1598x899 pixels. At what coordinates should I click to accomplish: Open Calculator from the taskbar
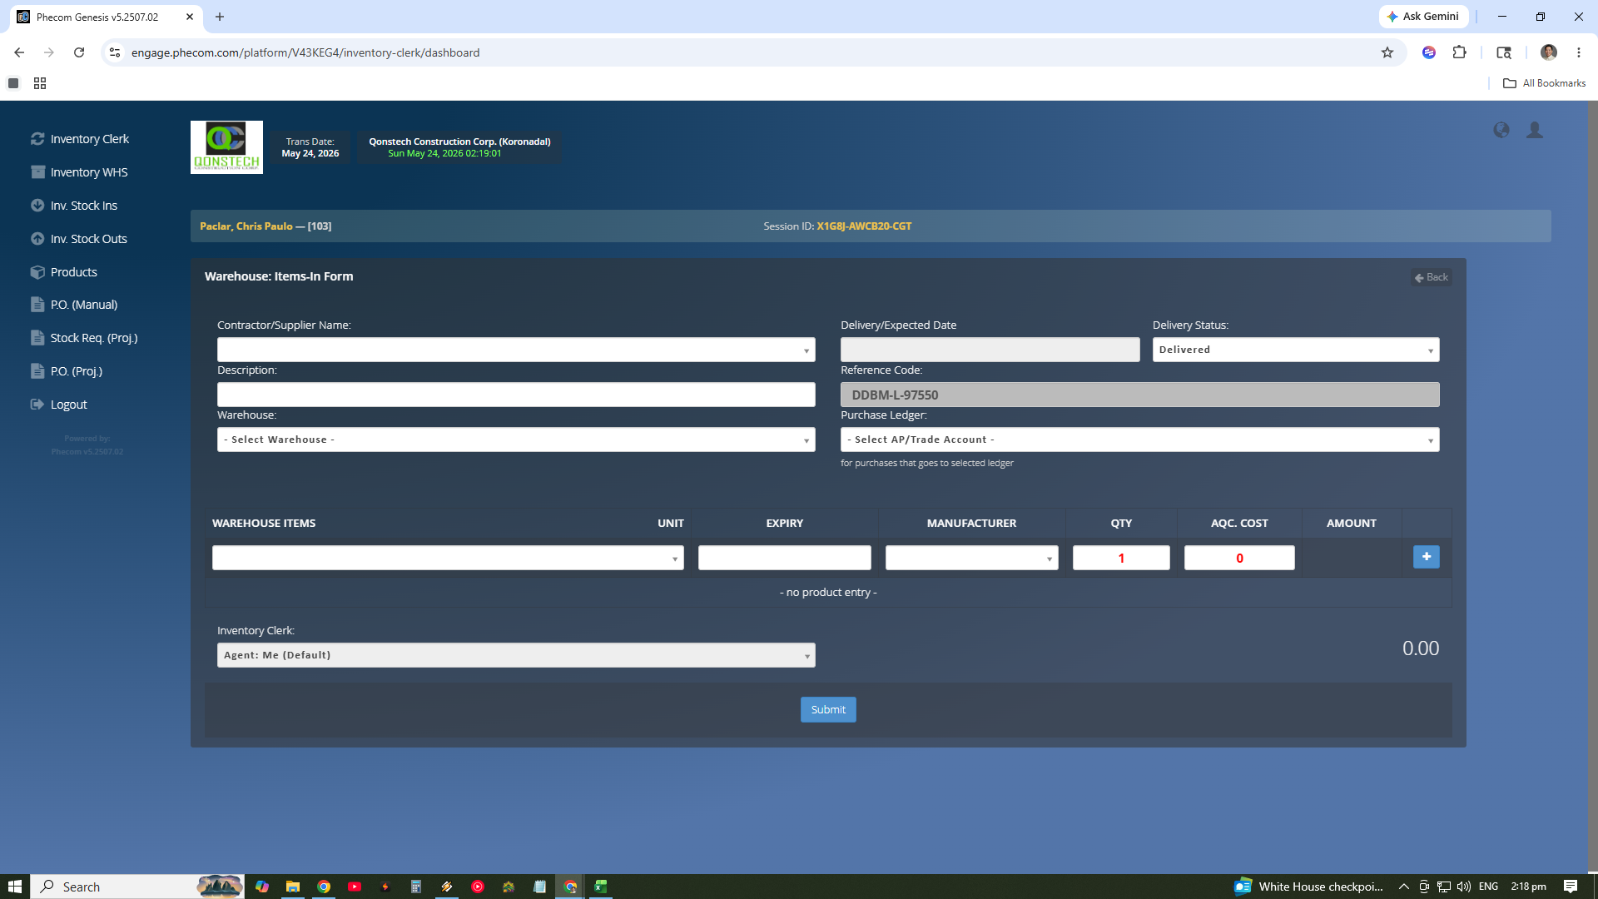(416, 887)
